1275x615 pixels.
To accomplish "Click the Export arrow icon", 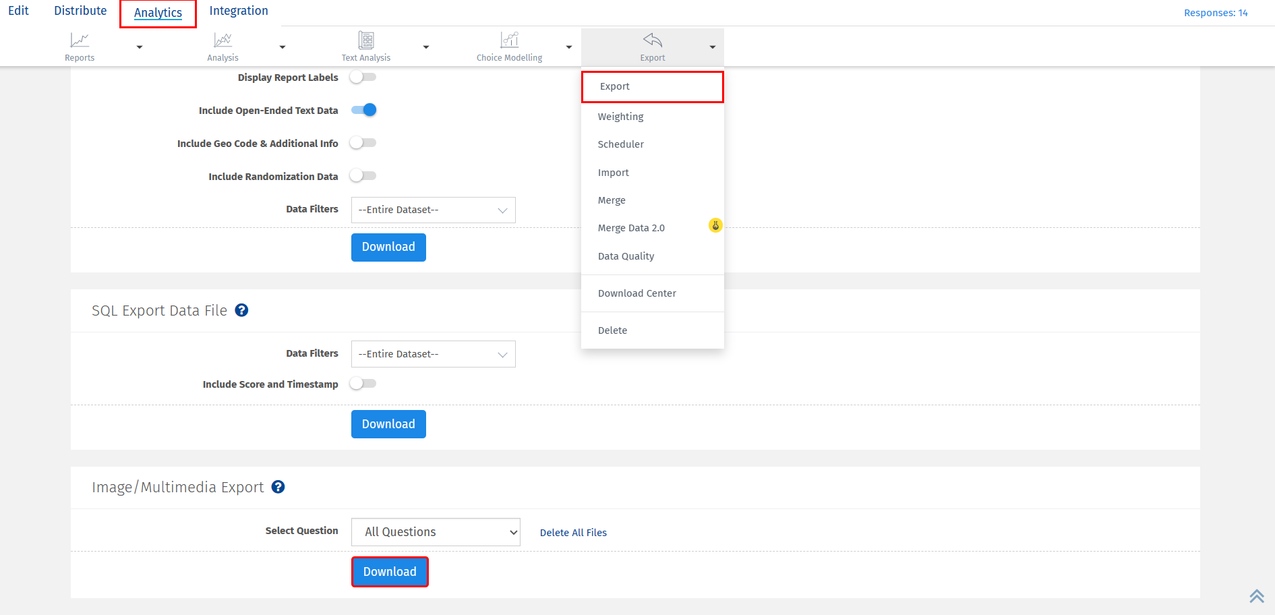I will (x=652, y=40).
